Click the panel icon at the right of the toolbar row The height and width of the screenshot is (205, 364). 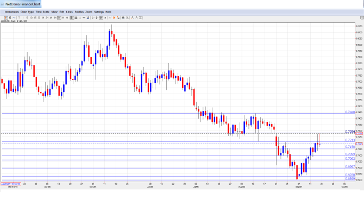362,17
